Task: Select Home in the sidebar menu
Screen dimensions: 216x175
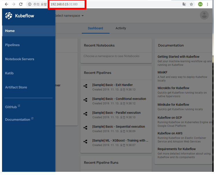Action: [x=29, y=31]
